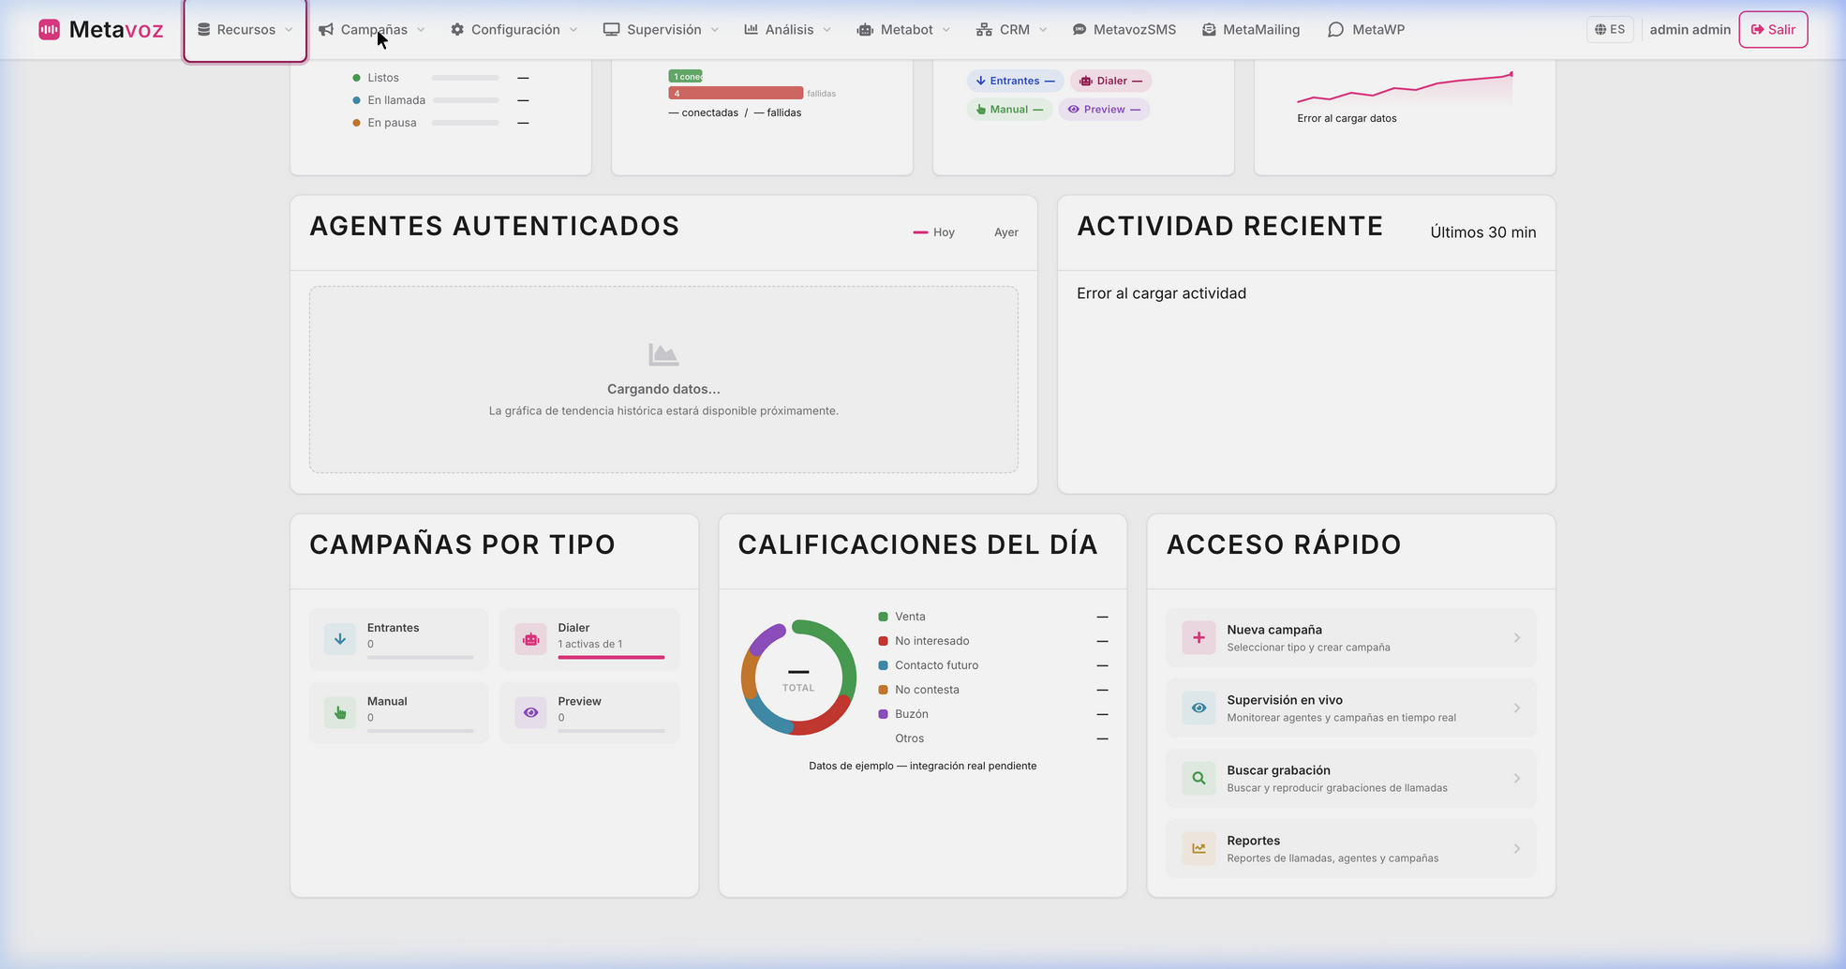Screen dimensions: 1846x969
Task: Open the Buscar grabación quick access card
Action: [x=1350, y=779]
